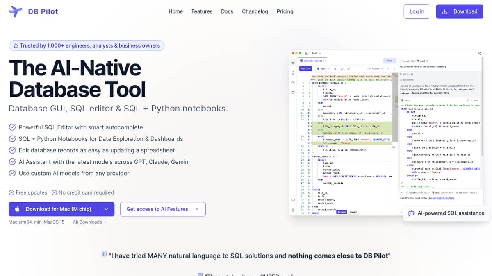The height and width of the screenshot is (276, 492).
Task: Open the sess2 connection dropdown
Action: coord(323,69)
